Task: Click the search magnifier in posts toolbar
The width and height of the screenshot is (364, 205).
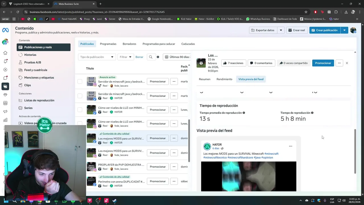Action: [x=151, y=57]
